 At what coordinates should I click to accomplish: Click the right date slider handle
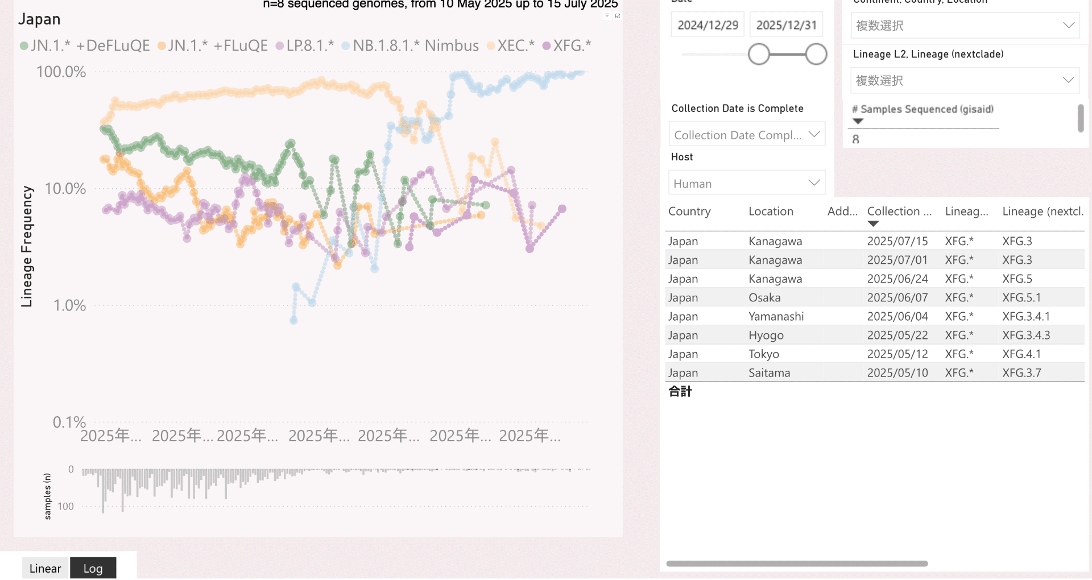816,55
